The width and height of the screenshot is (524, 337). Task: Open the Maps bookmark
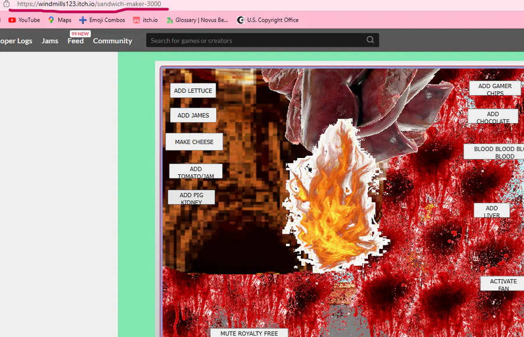click(60, 20)
